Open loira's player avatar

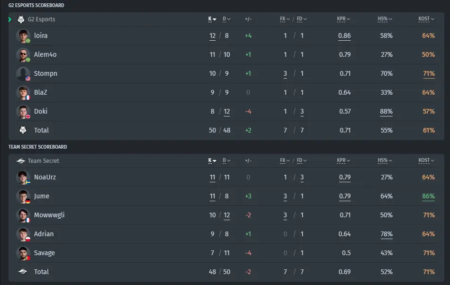coord(23,36)
